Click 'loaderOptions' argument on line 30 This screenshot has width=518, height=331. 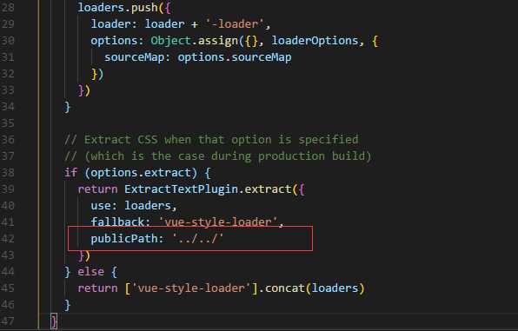(x=315, y=41)
